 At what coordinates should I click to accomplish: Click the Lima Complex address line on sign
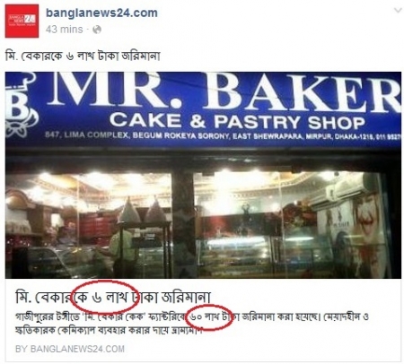223,136
